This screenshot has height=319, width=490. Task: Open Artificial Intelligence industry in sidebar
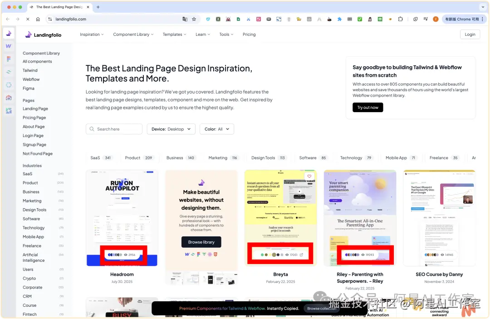[34, 258]
